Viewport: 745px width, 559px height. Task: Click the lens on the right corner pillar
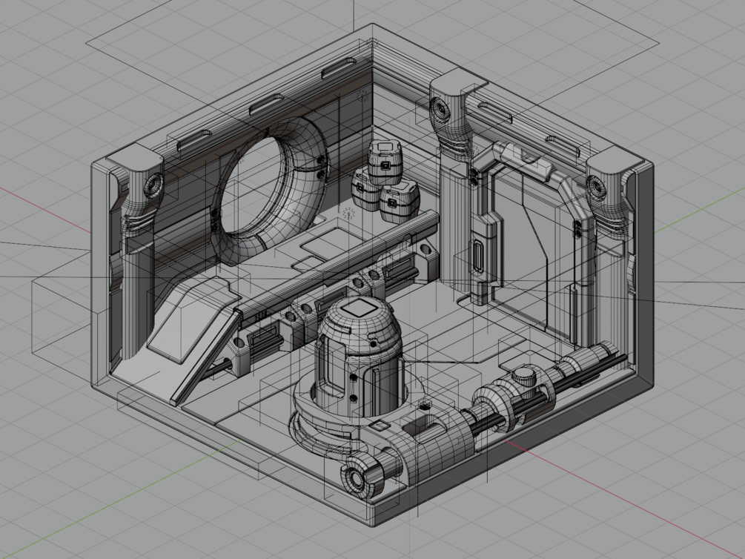[596, 188]
